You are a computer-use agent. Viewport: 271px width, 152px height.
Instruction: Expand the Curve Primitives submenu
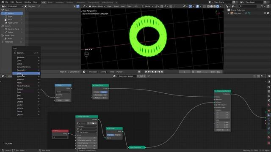[26, 67]
